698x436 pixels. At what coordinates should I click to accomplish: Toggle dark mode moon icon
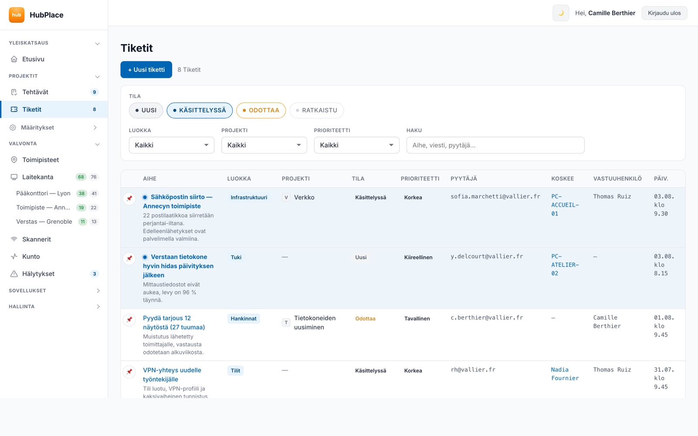(x=561, y=13)
